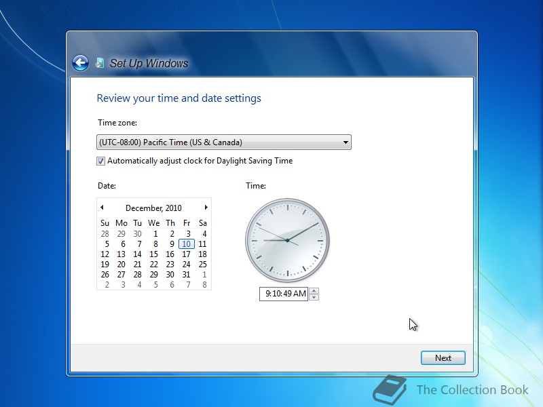Select December 18 in the calendar
This screenshot has height=407, width=543.
(x=202, y=254)
